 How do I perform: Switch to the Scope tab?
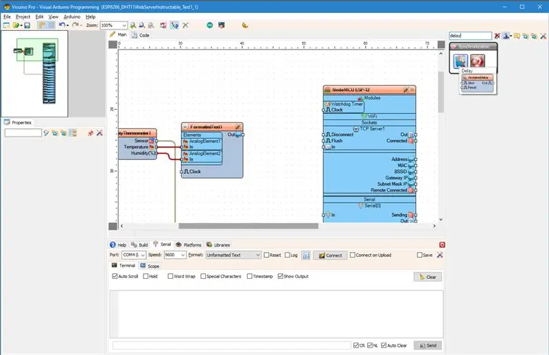click(x=150, y=266)
